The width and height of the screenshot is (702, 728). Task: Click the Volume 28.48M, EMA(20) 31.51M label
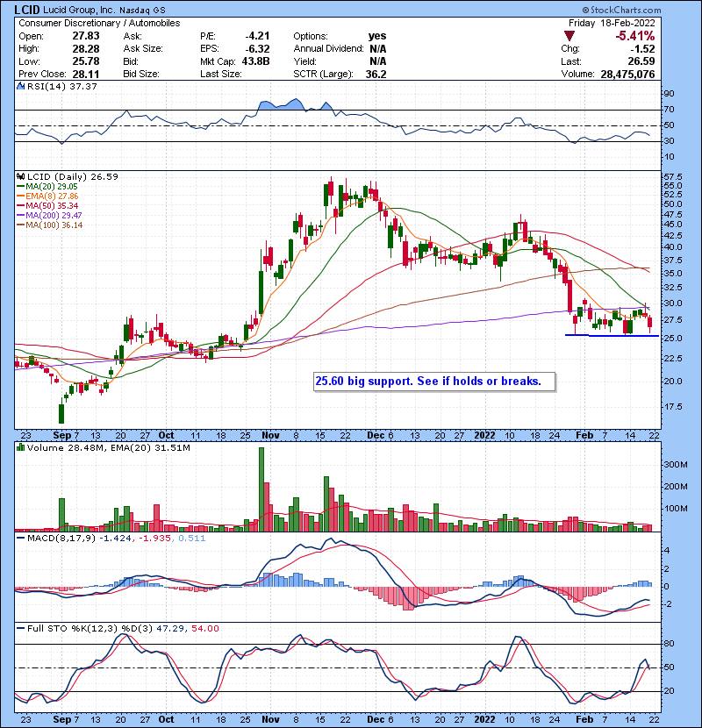pyautogui.click(x=109, y=447)
